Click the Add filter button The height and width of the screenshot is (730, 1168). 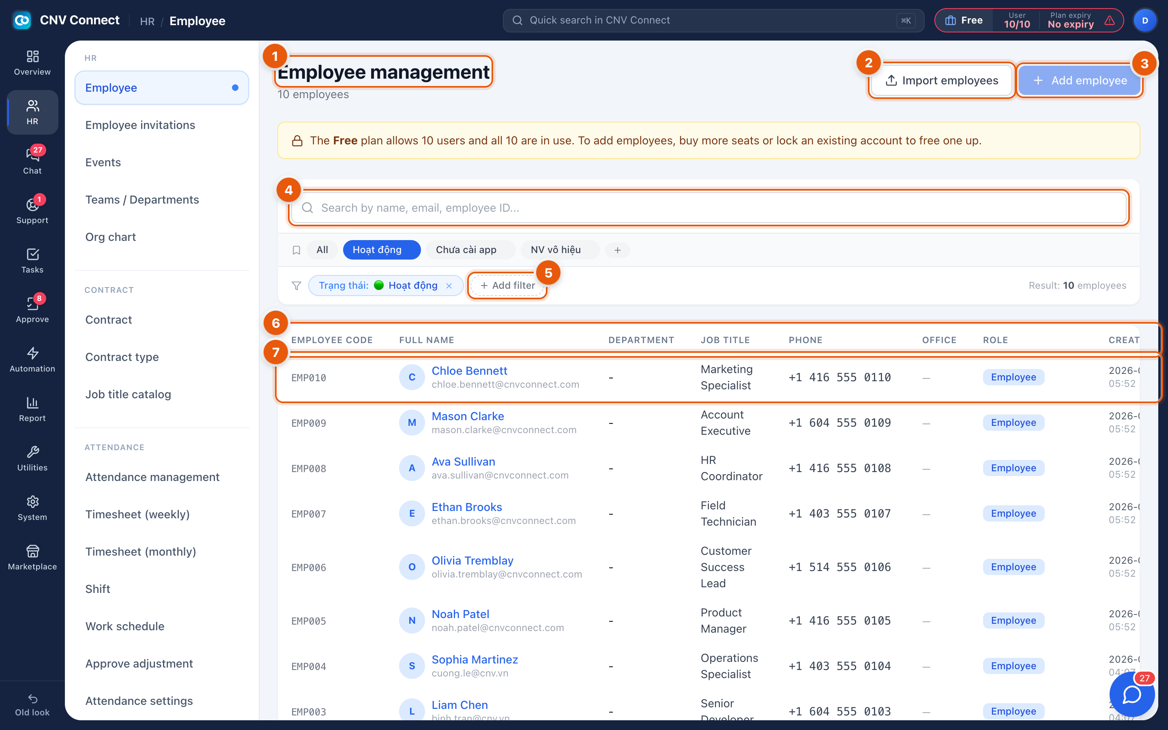[507, 286]
